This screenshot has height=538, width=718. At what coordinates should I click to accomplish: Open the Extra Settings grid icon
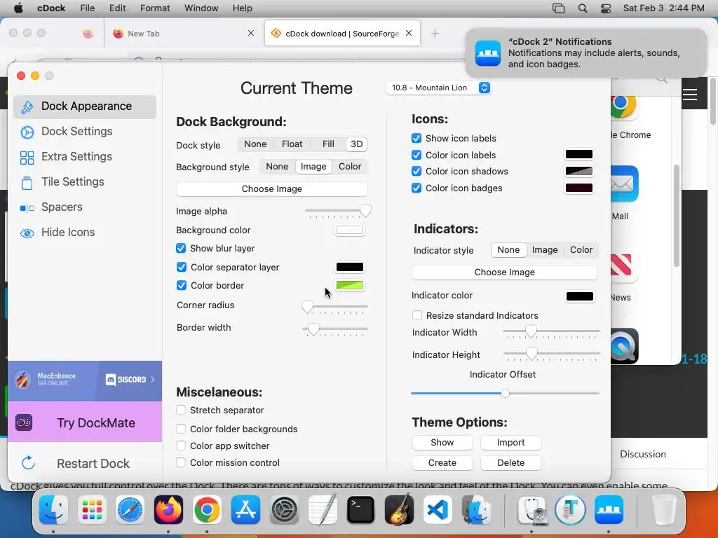coord(27,158)
